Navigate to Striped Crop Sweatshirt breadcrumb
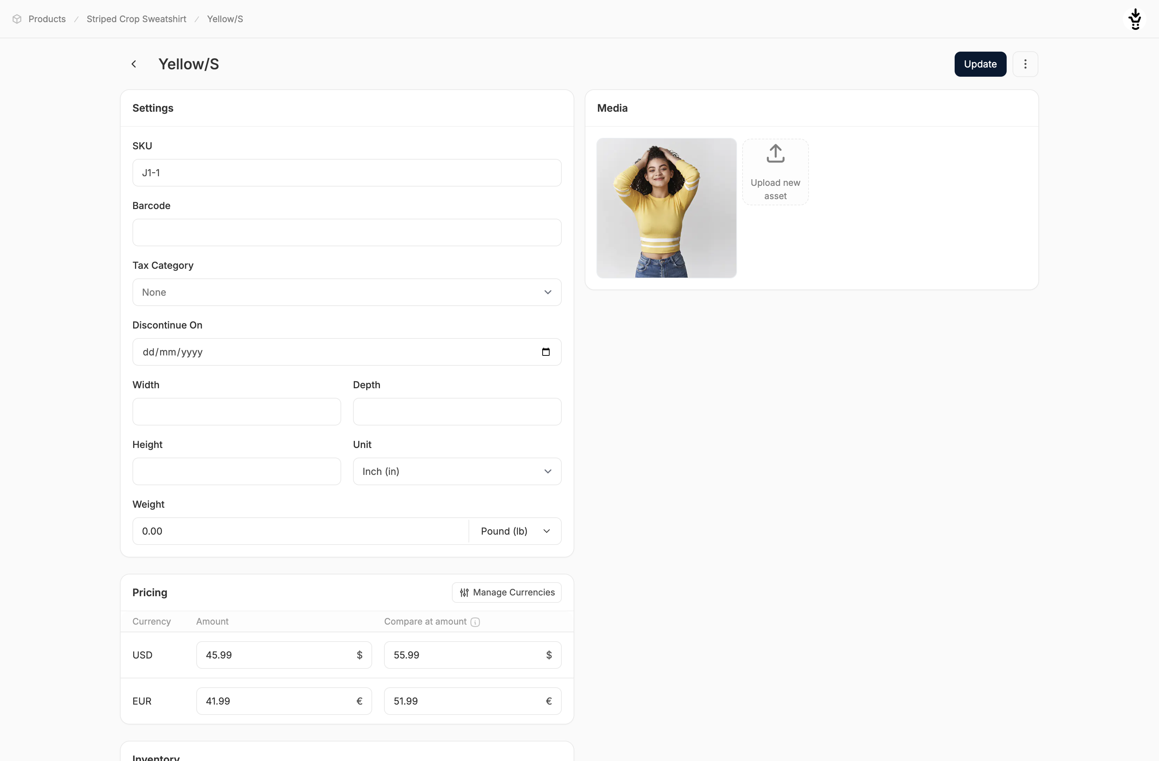Screen dimensions: 1159x761 tap(136, 19)
